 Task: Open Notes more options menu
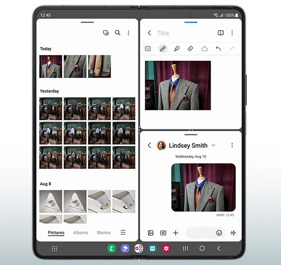(x=232, y=33)
